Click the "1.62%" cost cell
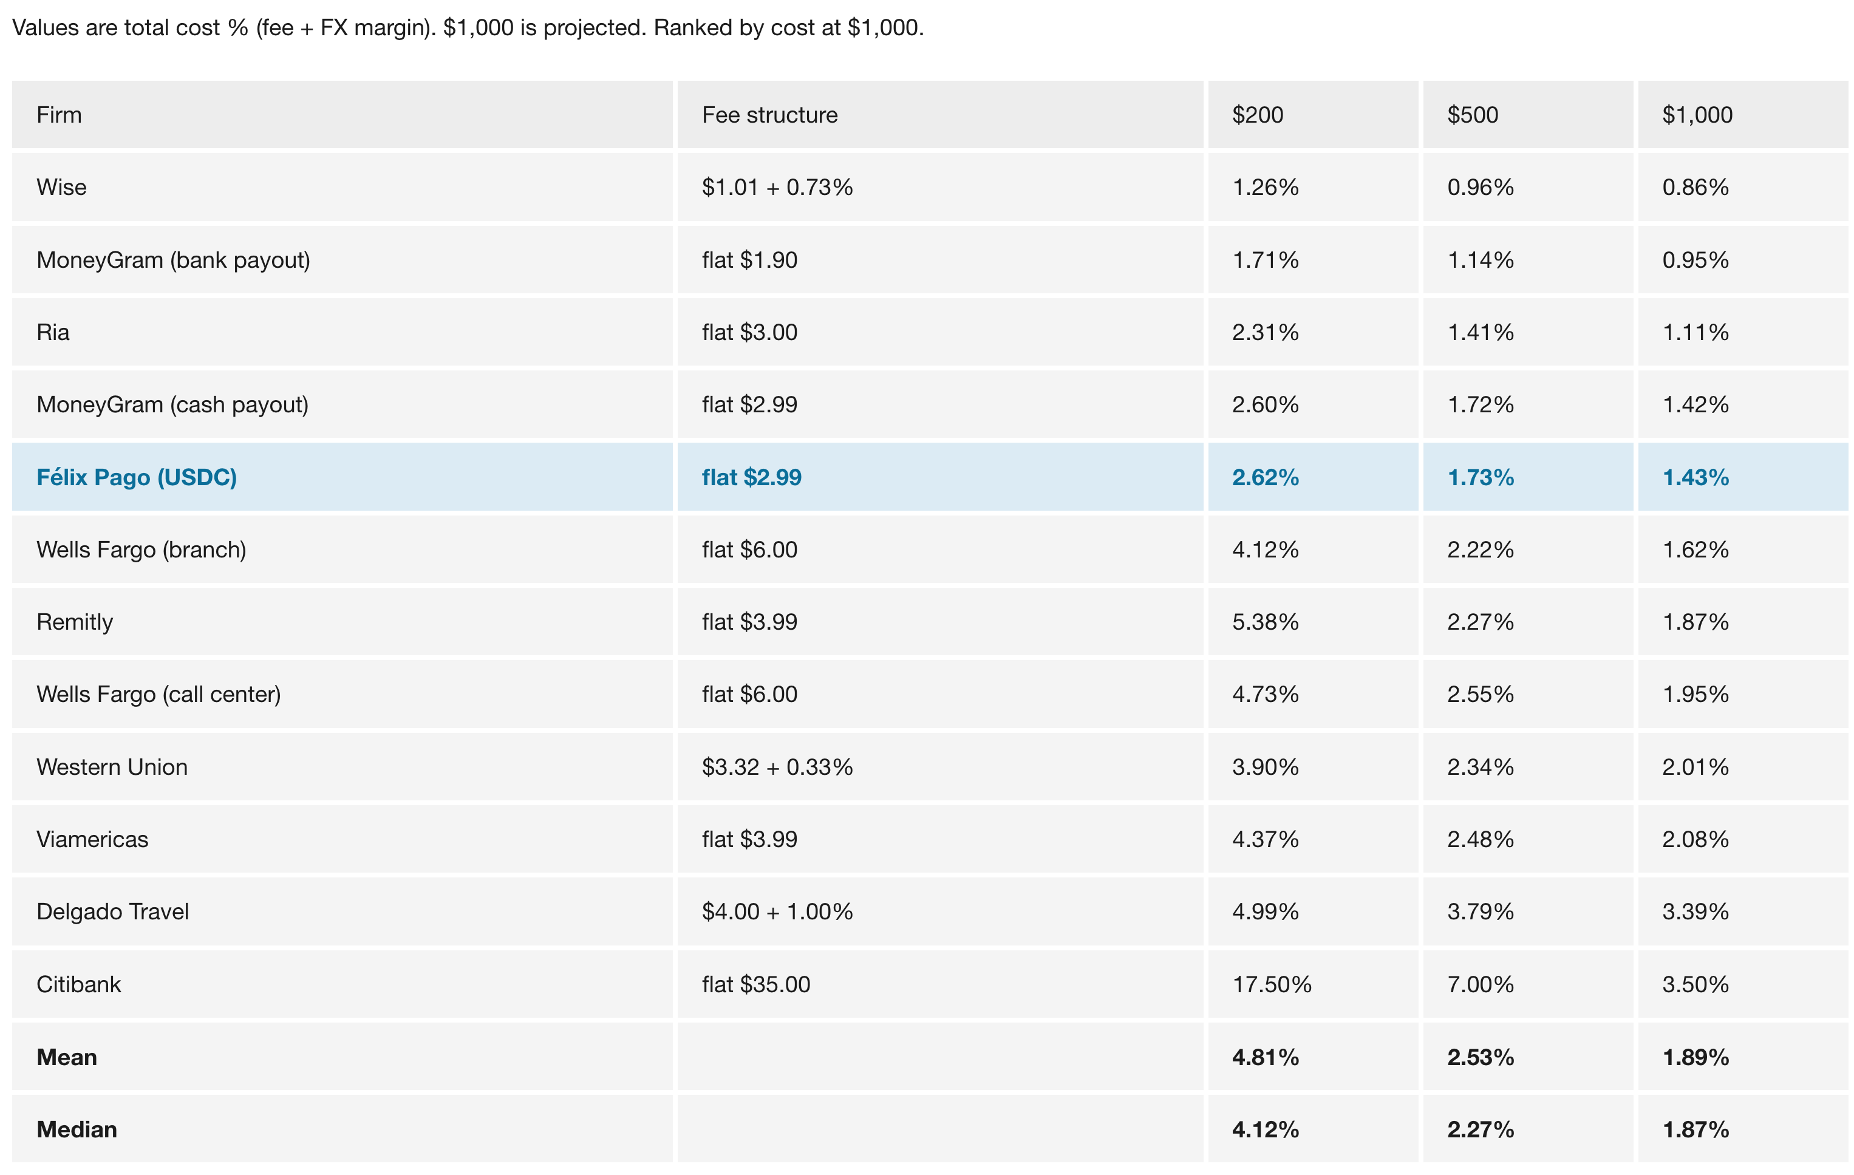This screenshot has width=1854, height=1175. coord(1743,549)
